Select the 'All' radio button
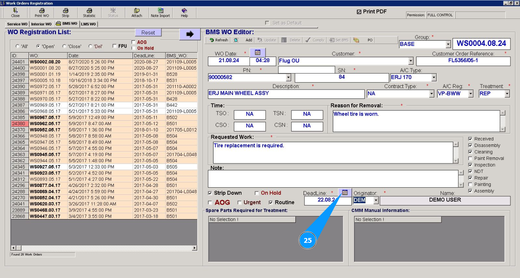 [17, 47]
